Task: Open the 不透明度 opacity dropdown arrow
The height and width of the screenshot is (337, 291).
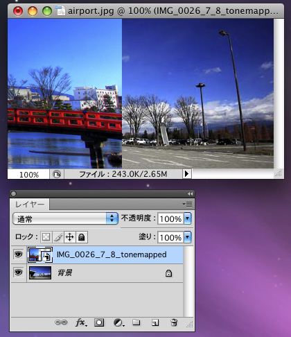Action: (x=188, y=218)
